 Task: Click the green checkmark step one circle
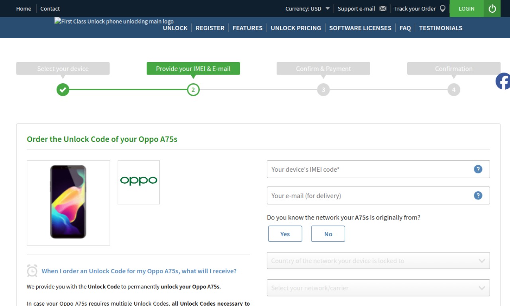pyautogui.click(x=63, y=90)
